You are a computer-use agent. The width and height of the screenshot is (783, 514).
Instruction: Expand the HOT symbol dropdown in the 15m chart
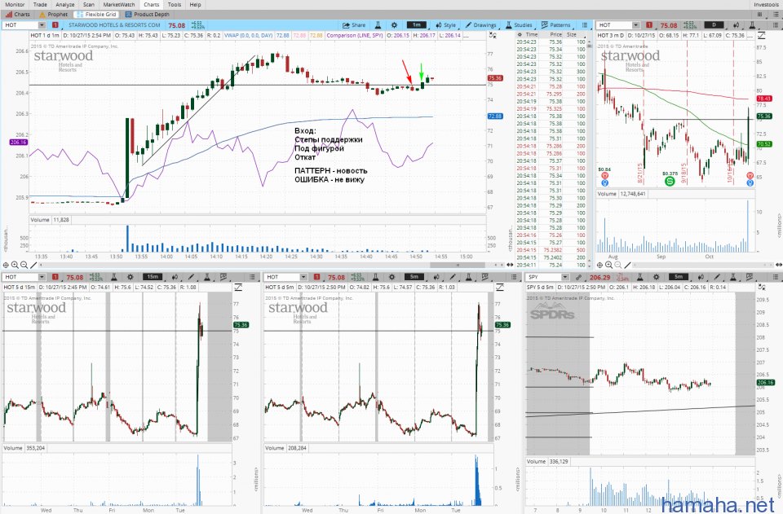click(x=42, y=277)
